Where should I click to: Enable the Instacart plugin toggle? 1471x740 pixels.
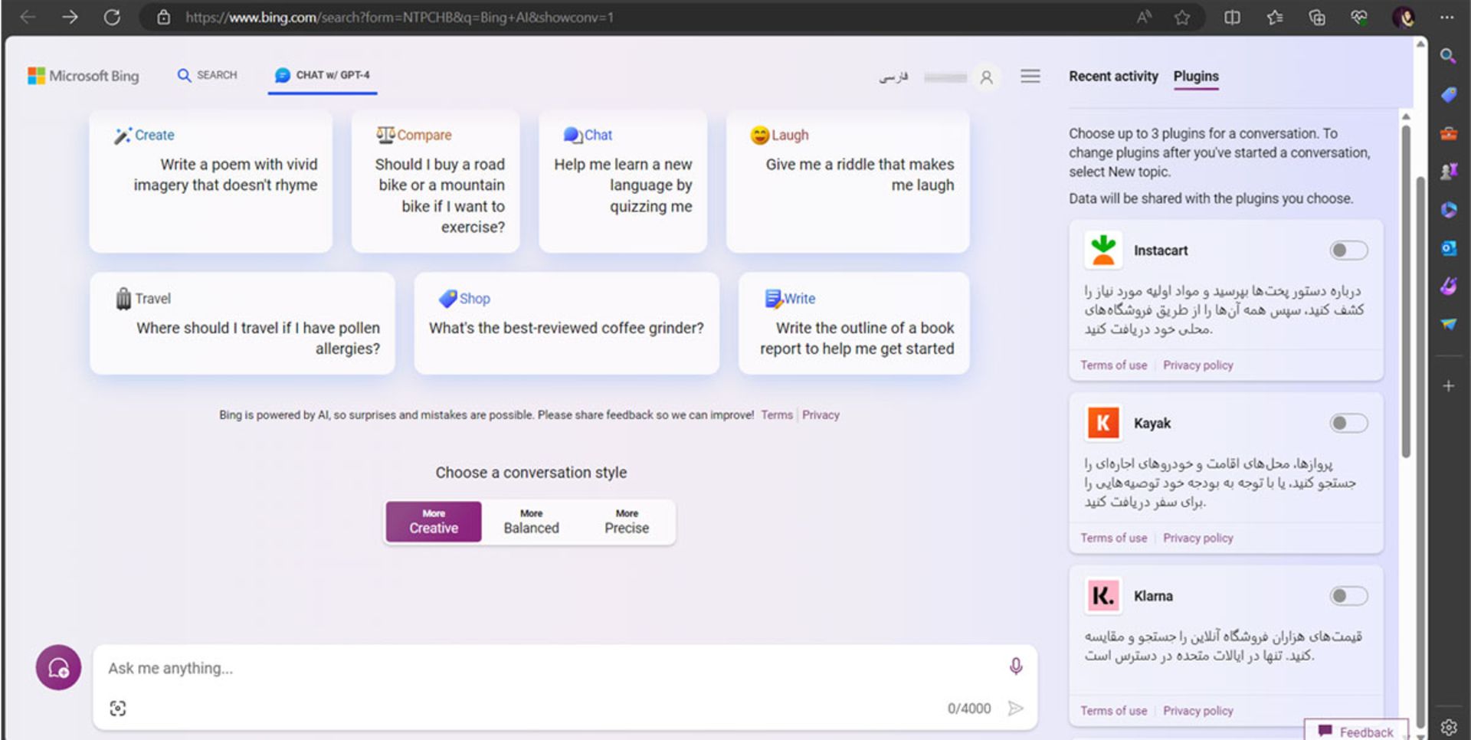coord(1348,250)
